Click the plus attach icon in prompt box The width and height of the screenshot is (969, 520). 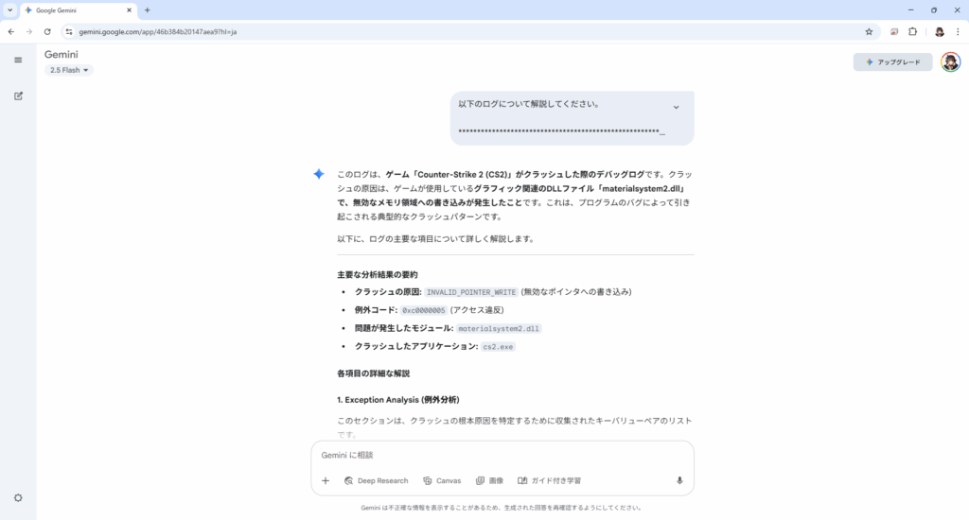click(326, 480)
